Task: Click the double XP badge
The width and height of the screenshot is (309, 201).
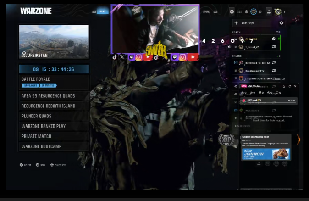Action: click(x=226, y=140)
